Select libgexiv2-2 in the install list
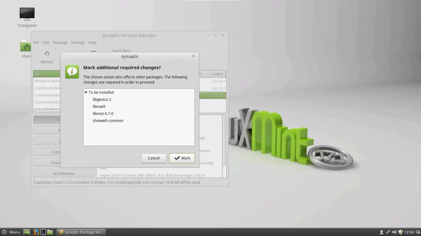Screen dimensions: 421x236 pyautogui.click(x=102, y=99)
